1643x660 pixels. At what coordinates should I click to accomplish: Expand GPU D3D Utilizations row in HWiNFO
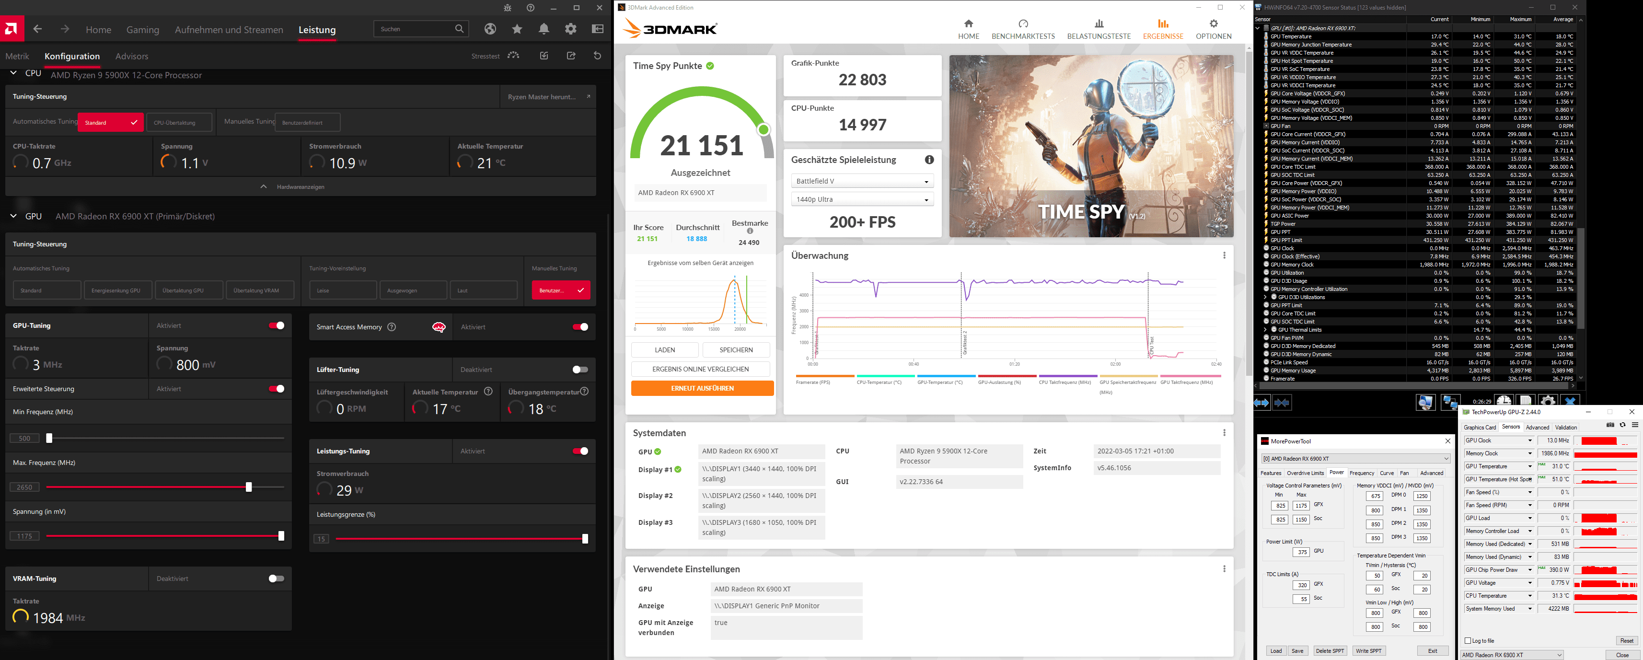pyautogui.click(x=1265, y=297)
